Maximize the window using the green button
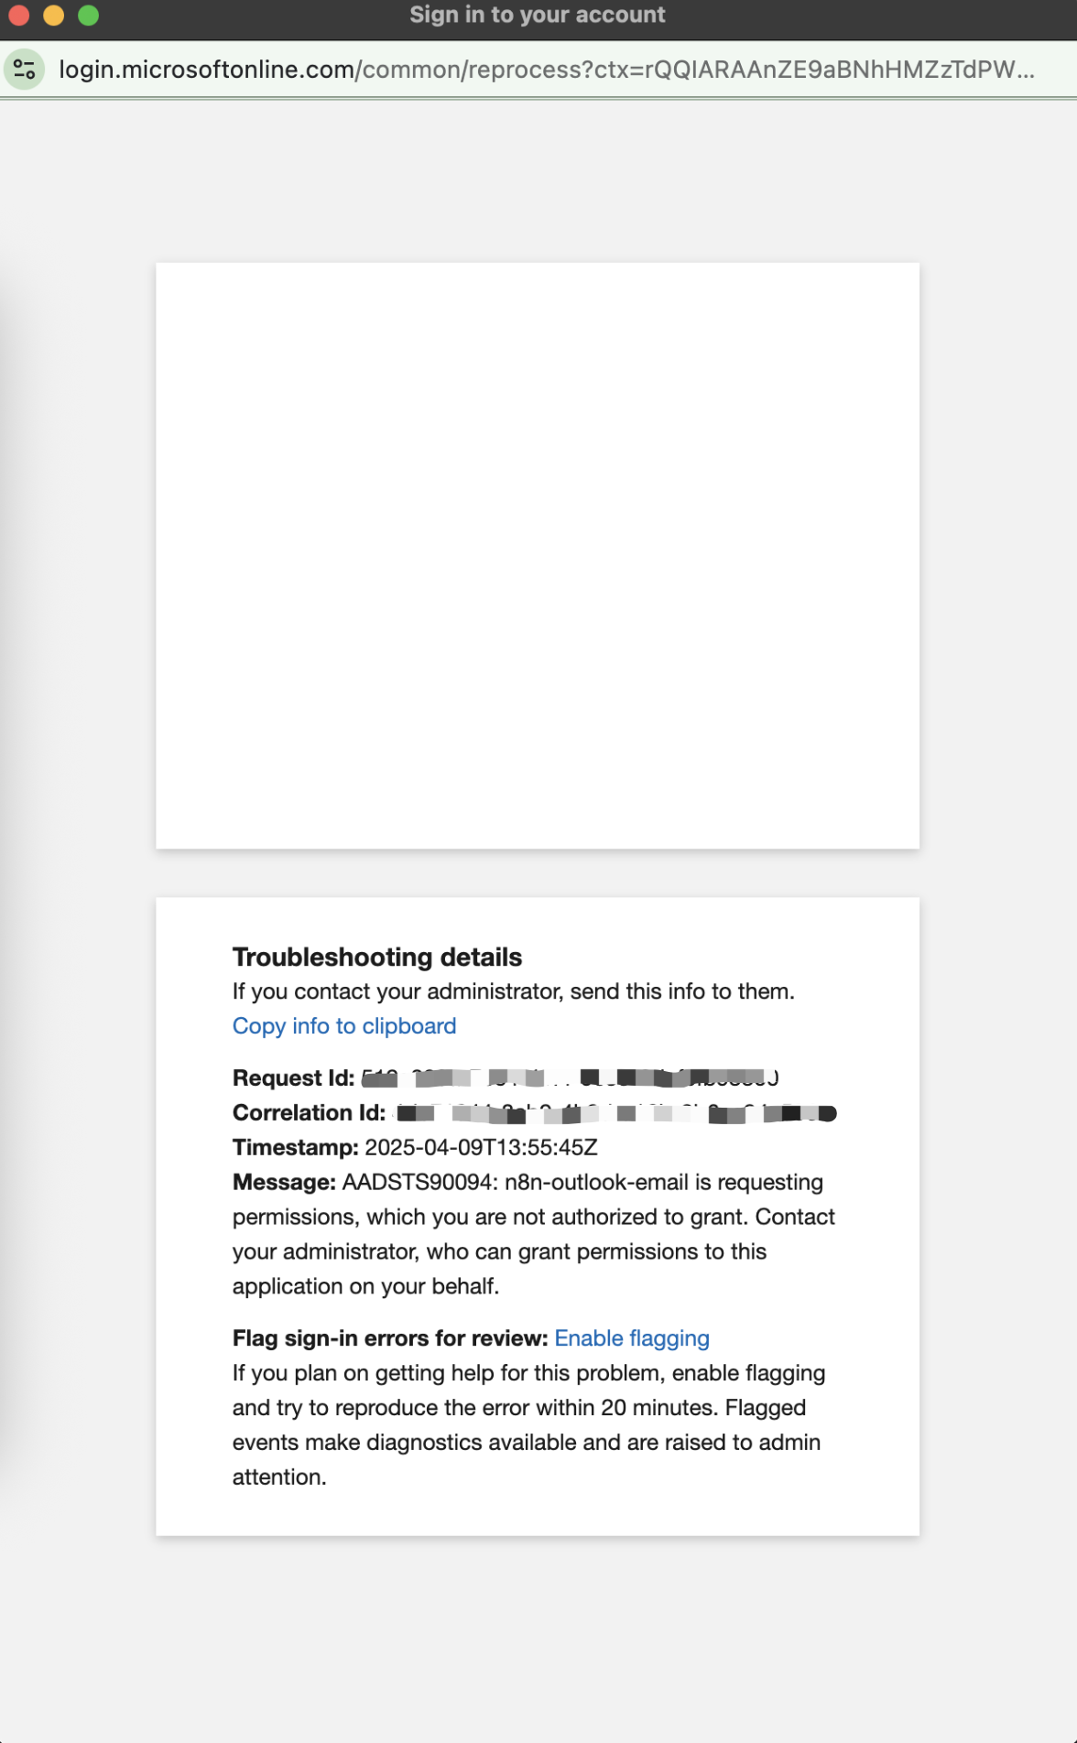The width and height of the screenshot is (1077, 1743). coord(89,16)
